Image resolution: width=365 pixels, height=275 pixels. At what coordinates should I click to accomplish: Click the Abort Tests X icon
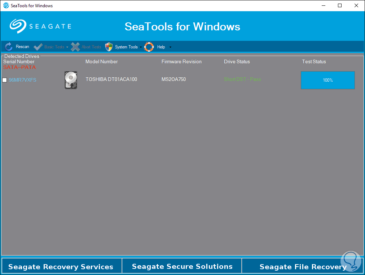(x=75, y=47)
